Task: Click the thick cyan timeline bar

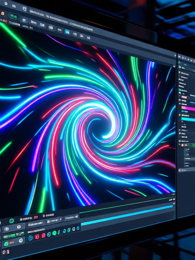Action: (127, 215)
